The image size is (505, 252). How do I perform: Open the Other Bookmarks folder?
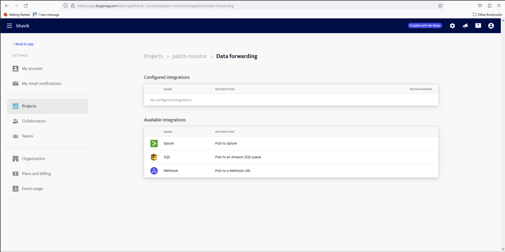coord(487,15)
